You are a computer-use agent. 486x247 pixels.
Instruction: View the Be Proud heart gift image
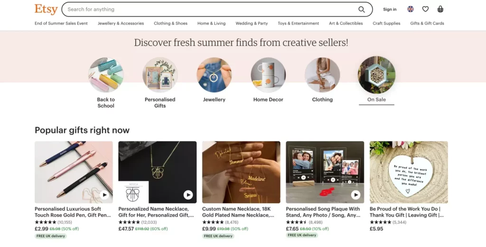tap(409, 172)
